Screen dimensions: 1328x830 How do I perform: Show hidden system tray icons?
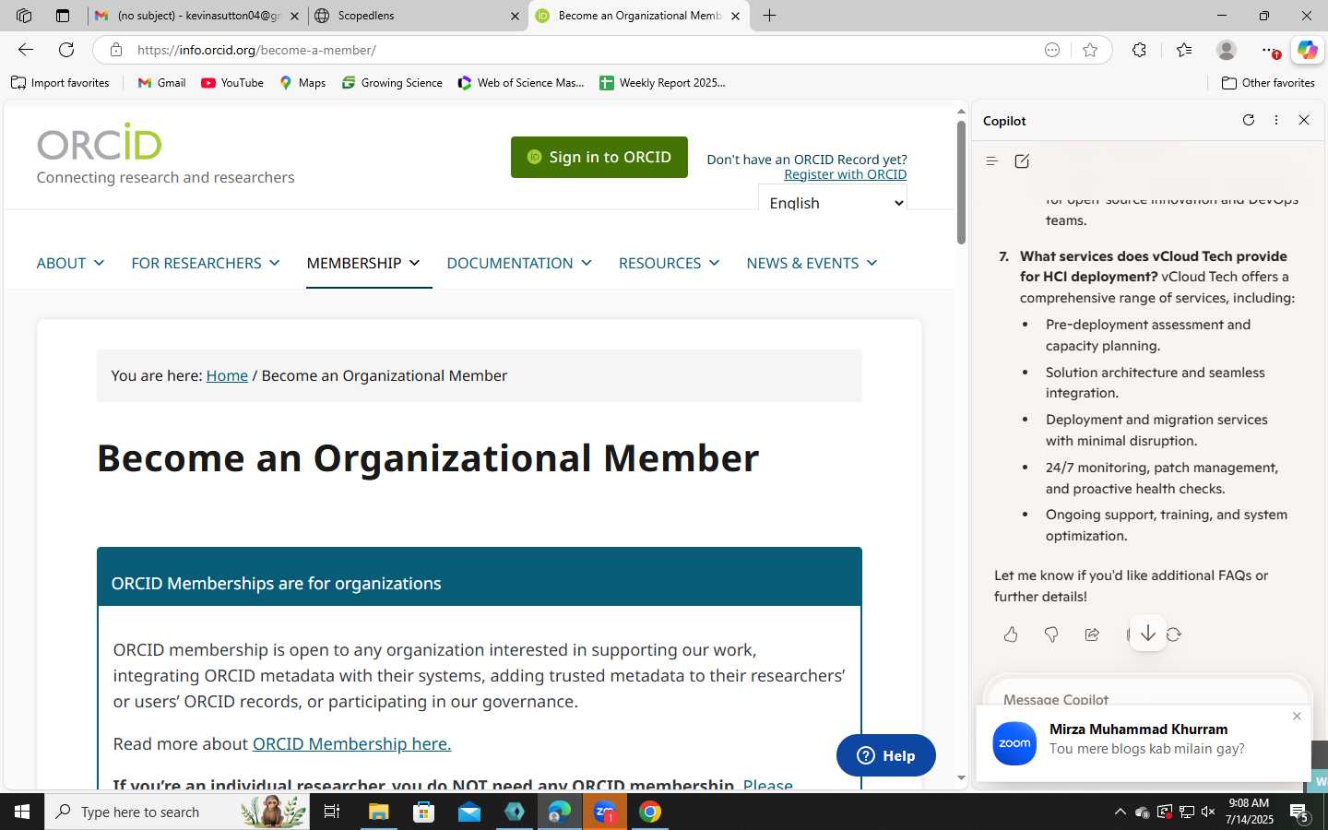[1120, 812]
